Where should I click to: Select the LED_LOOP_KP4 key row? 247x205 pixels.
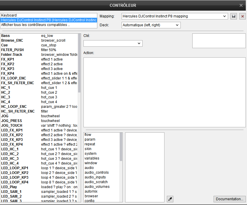tap(39, 182)
